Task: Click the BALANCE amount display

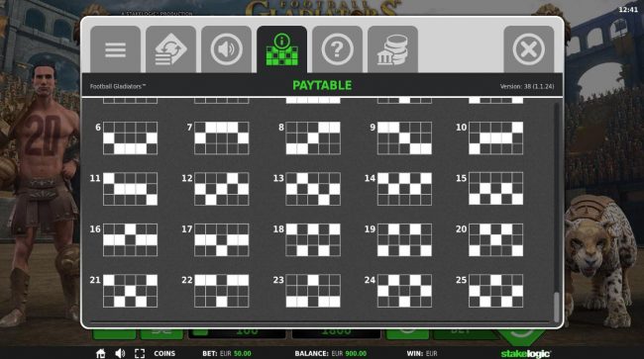Action: click(331, 353)
